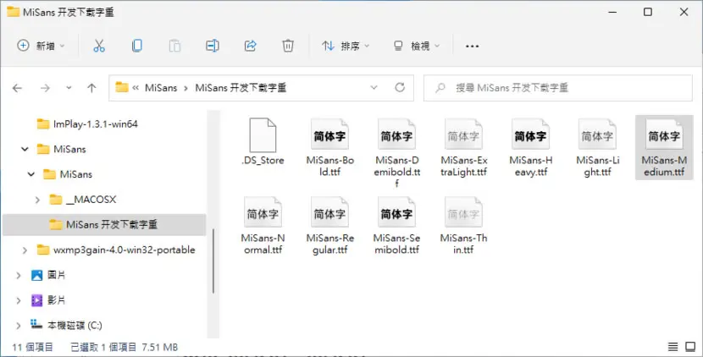Go up one folder level
Screen dimensions: 703x357
click(92, 88)
